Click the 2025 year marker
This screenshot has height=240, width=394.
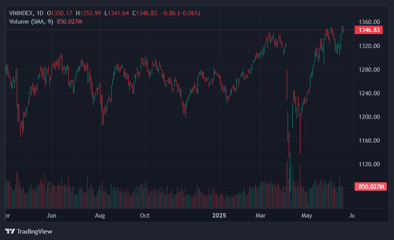[219, 216]
